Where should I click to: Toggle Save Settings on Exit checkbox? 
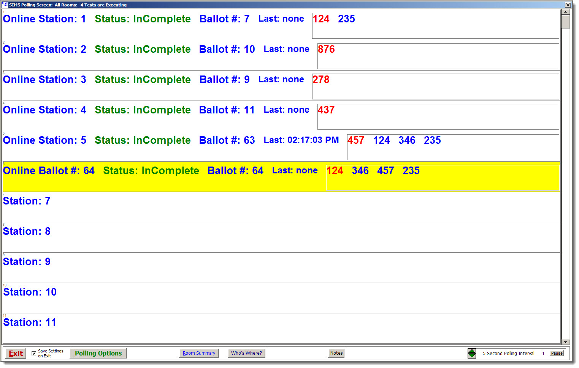34,353
